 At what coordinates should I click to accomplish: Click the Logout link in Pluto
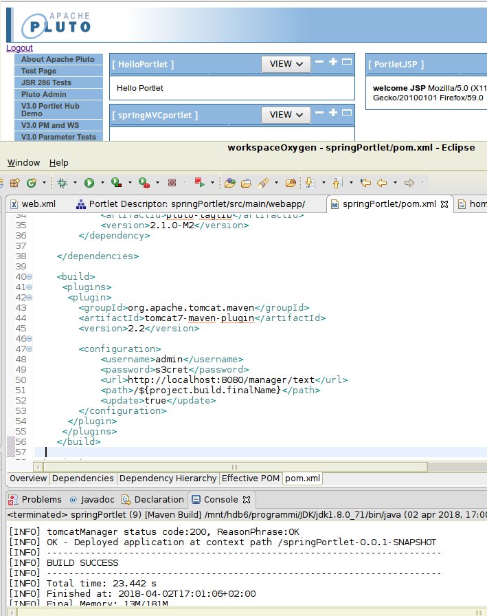tap(20, 48)
